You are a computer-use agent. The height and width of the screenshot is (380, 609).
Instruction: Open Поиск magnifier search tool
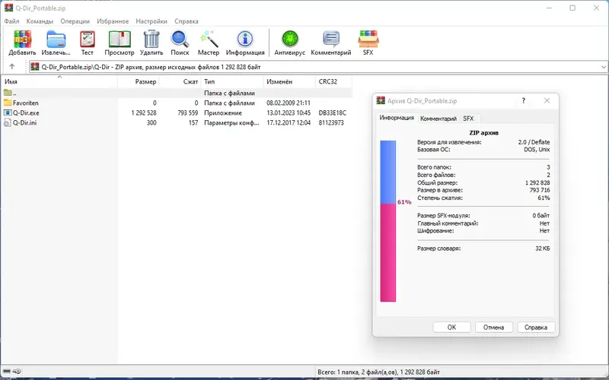point(180,40)
